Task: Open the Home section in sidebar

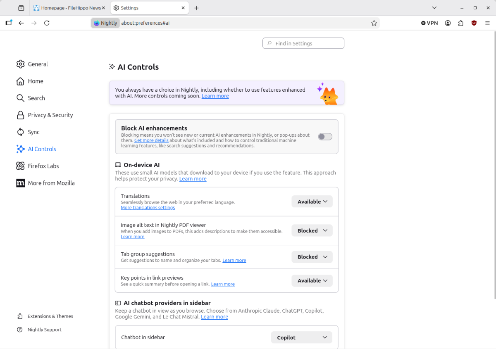Action: [x=20, y=81]
